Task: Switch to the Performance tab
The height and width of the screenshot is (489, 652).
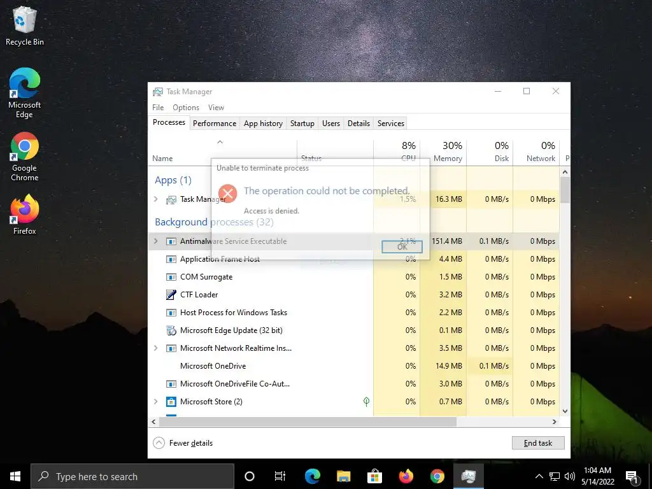Action: [x=215, y=124]
